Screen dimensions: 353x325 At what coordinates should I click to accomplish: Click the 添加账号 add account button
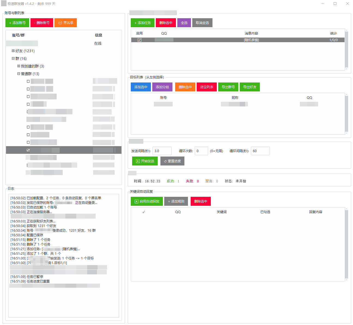coord(17,23)
